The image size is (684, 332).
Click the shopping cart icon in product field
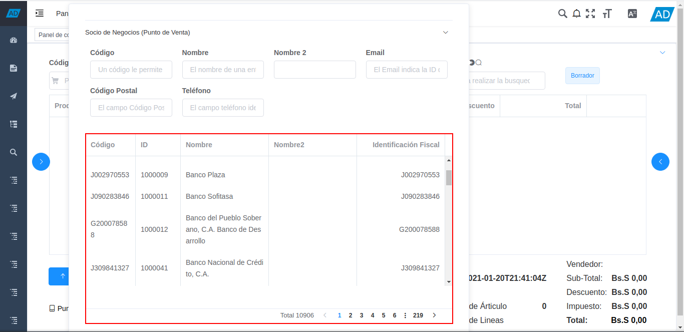[x=55, y=81]
